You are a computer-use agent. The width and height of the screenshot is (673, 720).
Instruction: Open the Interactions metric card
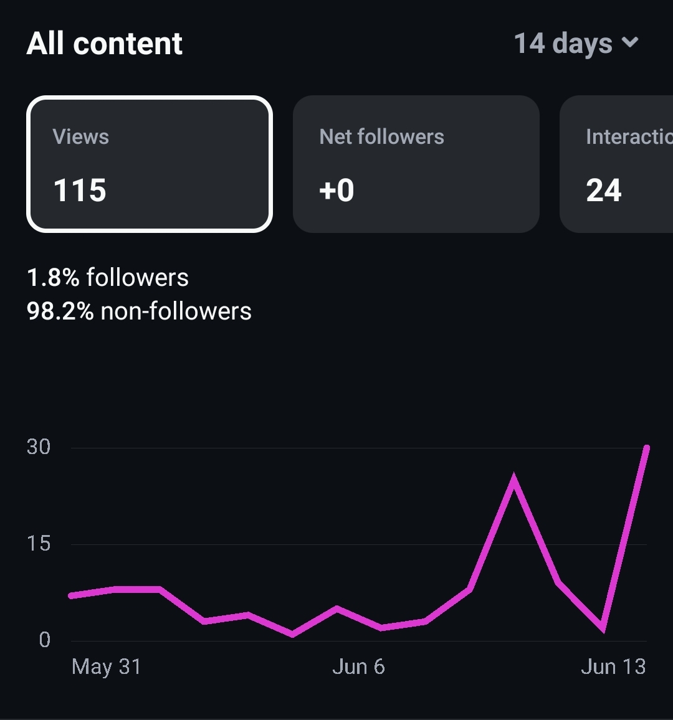pyautogui.click(x=616, y=164)
